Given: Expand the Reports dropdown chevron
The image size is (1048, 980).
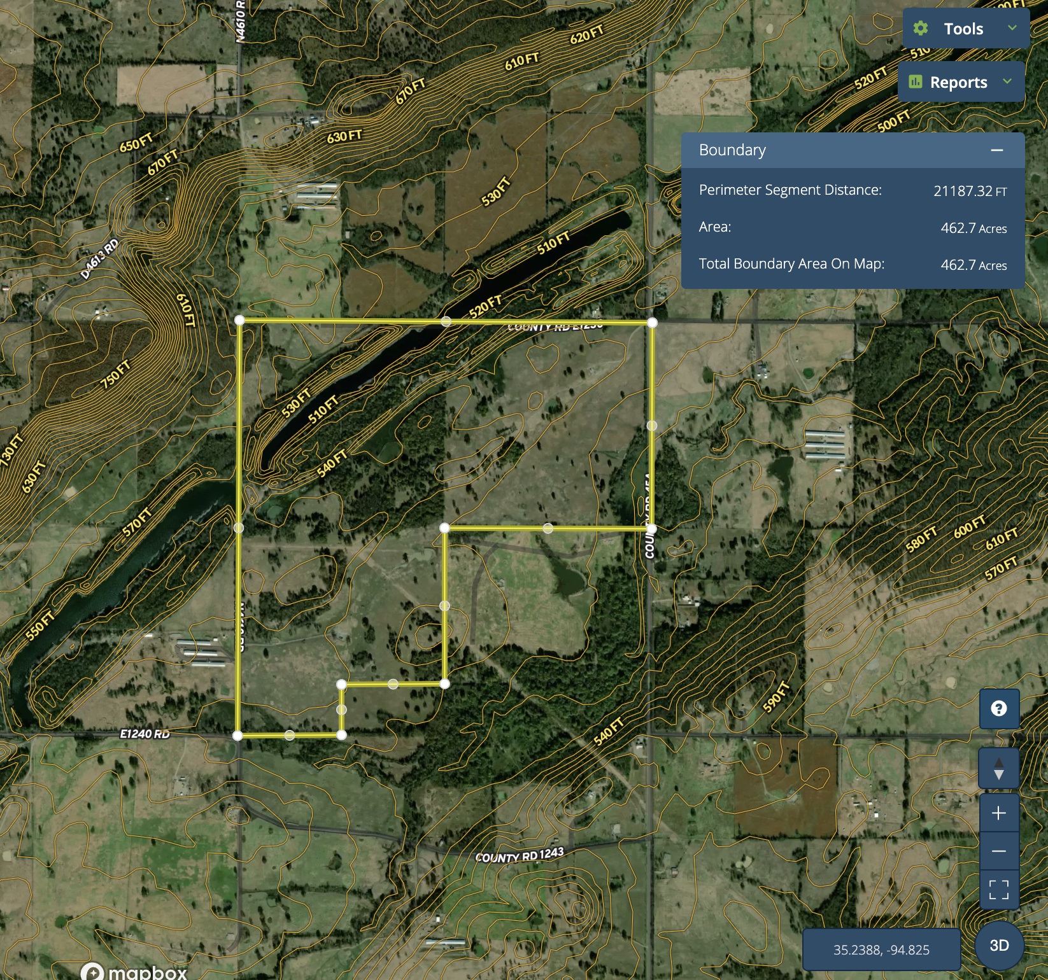Looking at the screenshot, I should coord(1007,81).
